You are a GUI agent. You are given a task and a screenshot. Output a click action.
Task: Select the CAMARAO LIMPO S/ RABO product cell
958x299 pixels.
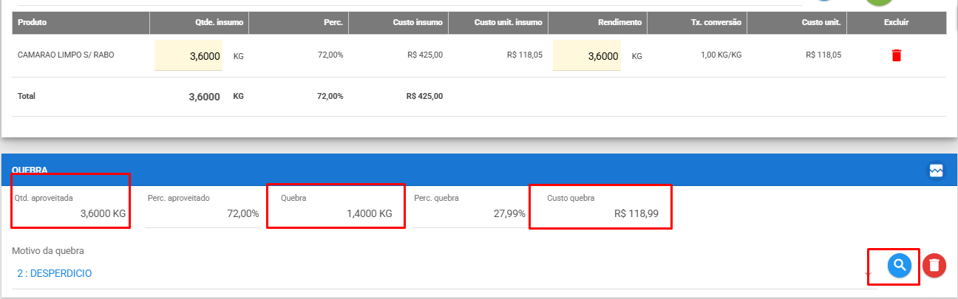pyautogui.click(x=66, y=55)
